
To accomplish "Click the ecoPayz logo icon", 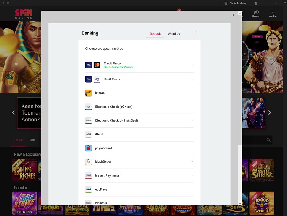I will (88, 189).
